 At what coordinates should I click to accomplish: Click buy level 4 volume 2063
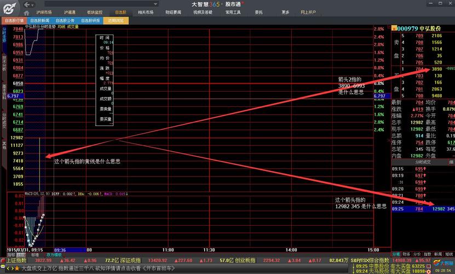tap(437, 89)
